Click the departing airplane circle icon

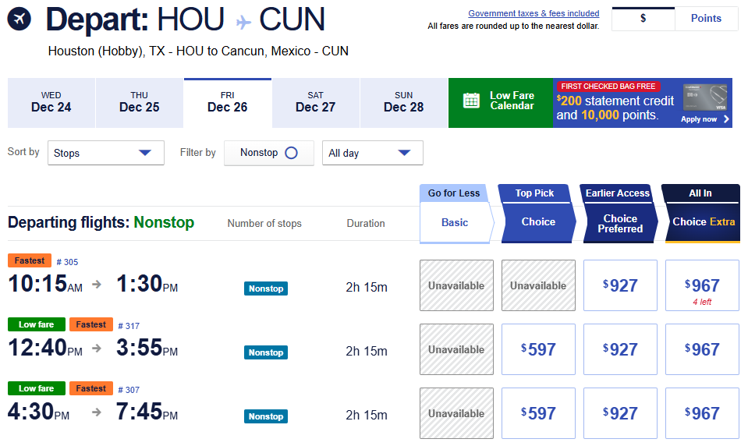click(19, 19)
